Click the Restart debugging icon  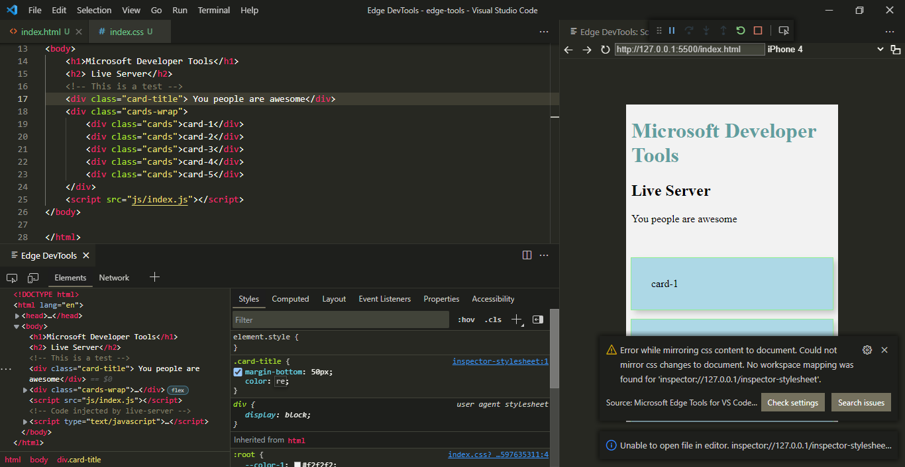(x=740, y=30)
